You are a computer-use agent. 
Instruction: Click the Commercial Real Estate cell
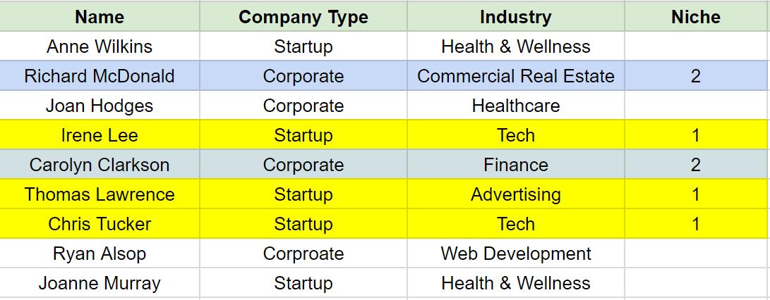coord(516,76)
